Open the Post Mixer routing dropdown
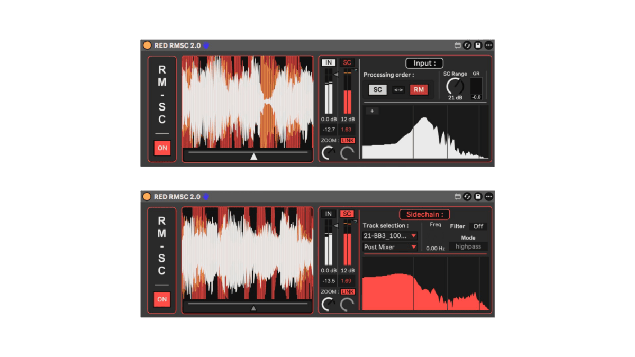Screen dimensions: 635x357 click(x=389, y=247)
